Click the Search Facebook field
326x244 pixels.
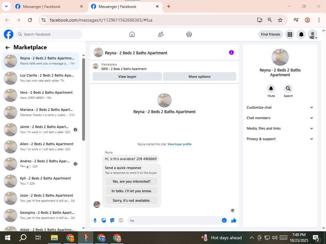pos(49,34)
